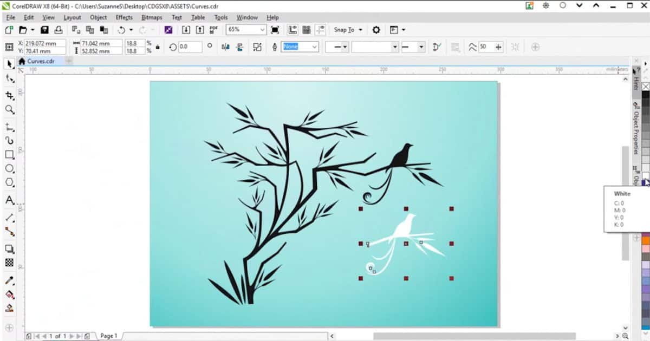Click the Save icon in toolbar

click(44, 30)
